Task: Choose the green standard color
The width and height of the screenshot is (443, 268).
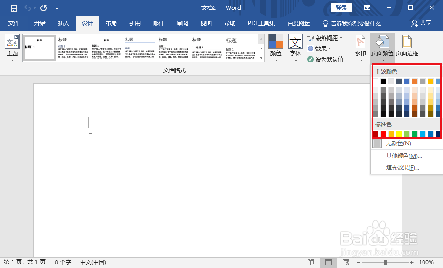Action: pyautogui.click(x=415, y=134)
